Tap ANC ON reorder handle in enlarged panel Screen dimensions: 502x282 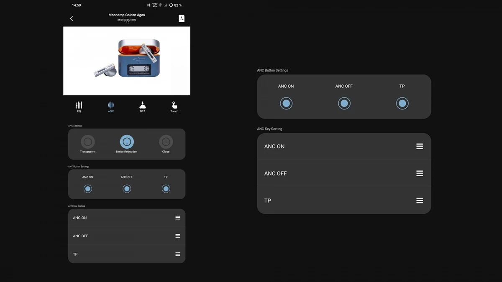tap(420, 146)
